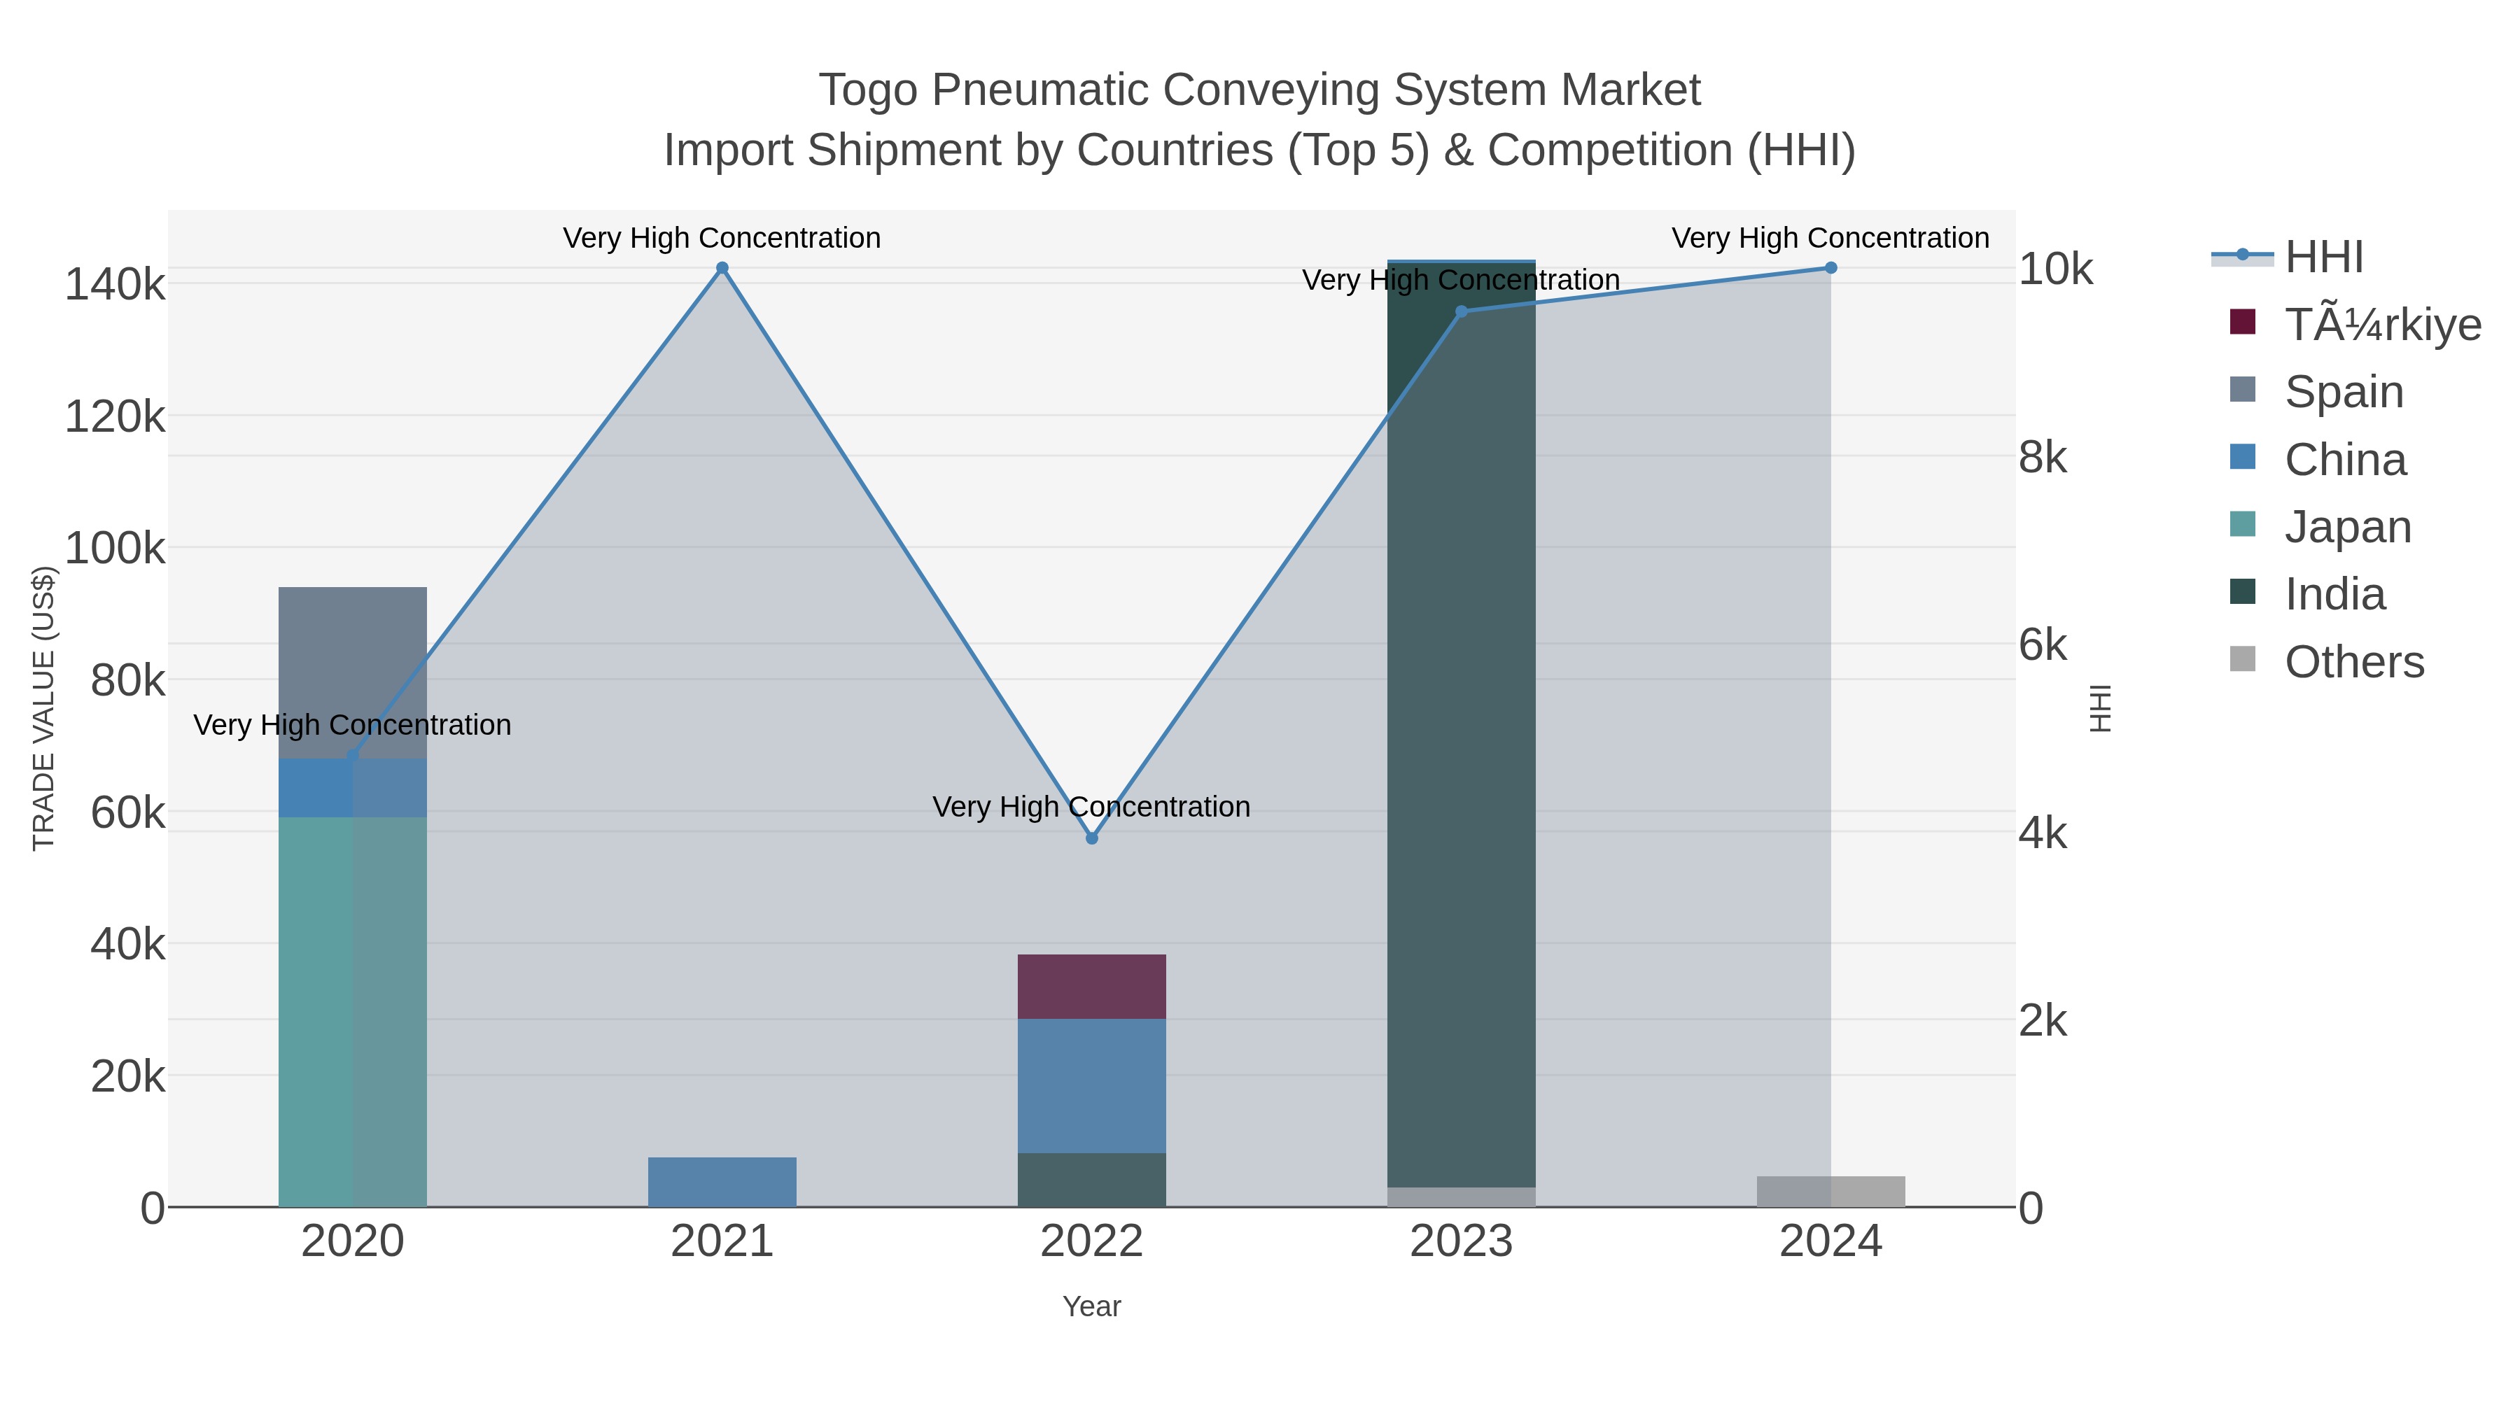Viewport: 2520px width, 1417px height.
Task: Click the TRADE VALUE (US$) axis title
Action: pyautogui.click(x=44, y=708)
